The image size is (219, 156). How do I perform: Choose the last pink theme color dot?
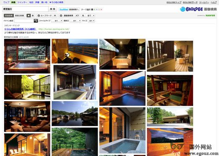(x=101, y=10)
